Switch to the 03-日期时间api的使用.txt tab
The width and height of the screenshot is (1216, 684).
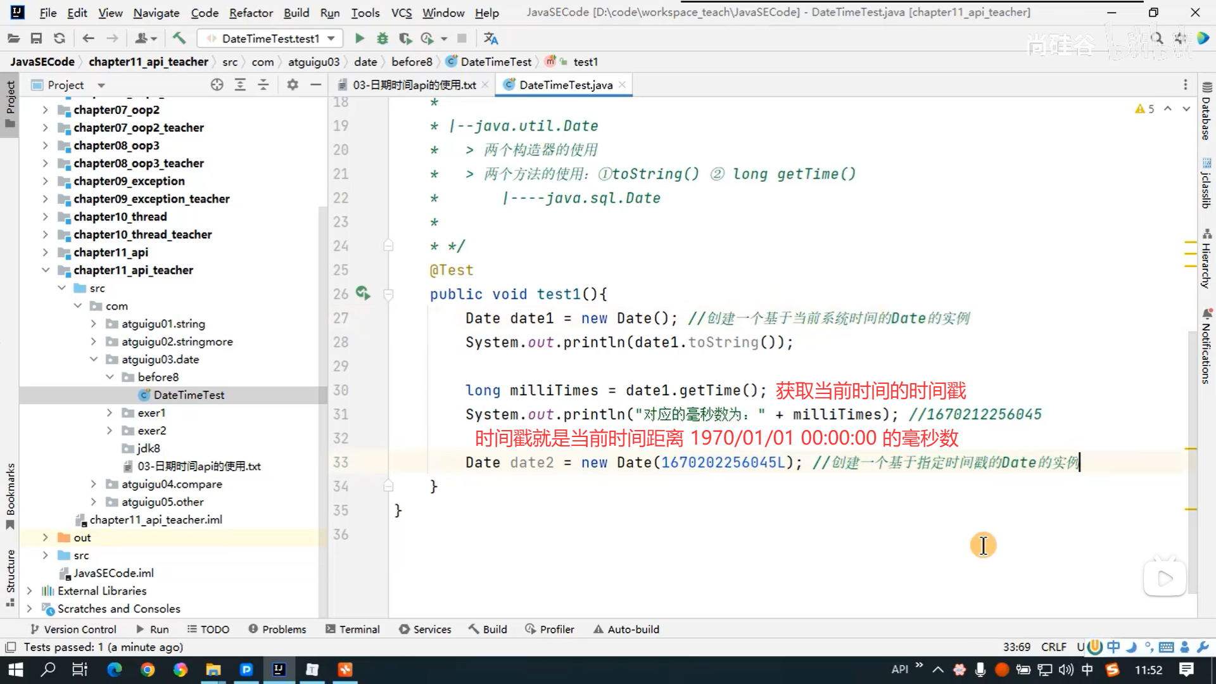pyautogui.click(x=414, y=85)
